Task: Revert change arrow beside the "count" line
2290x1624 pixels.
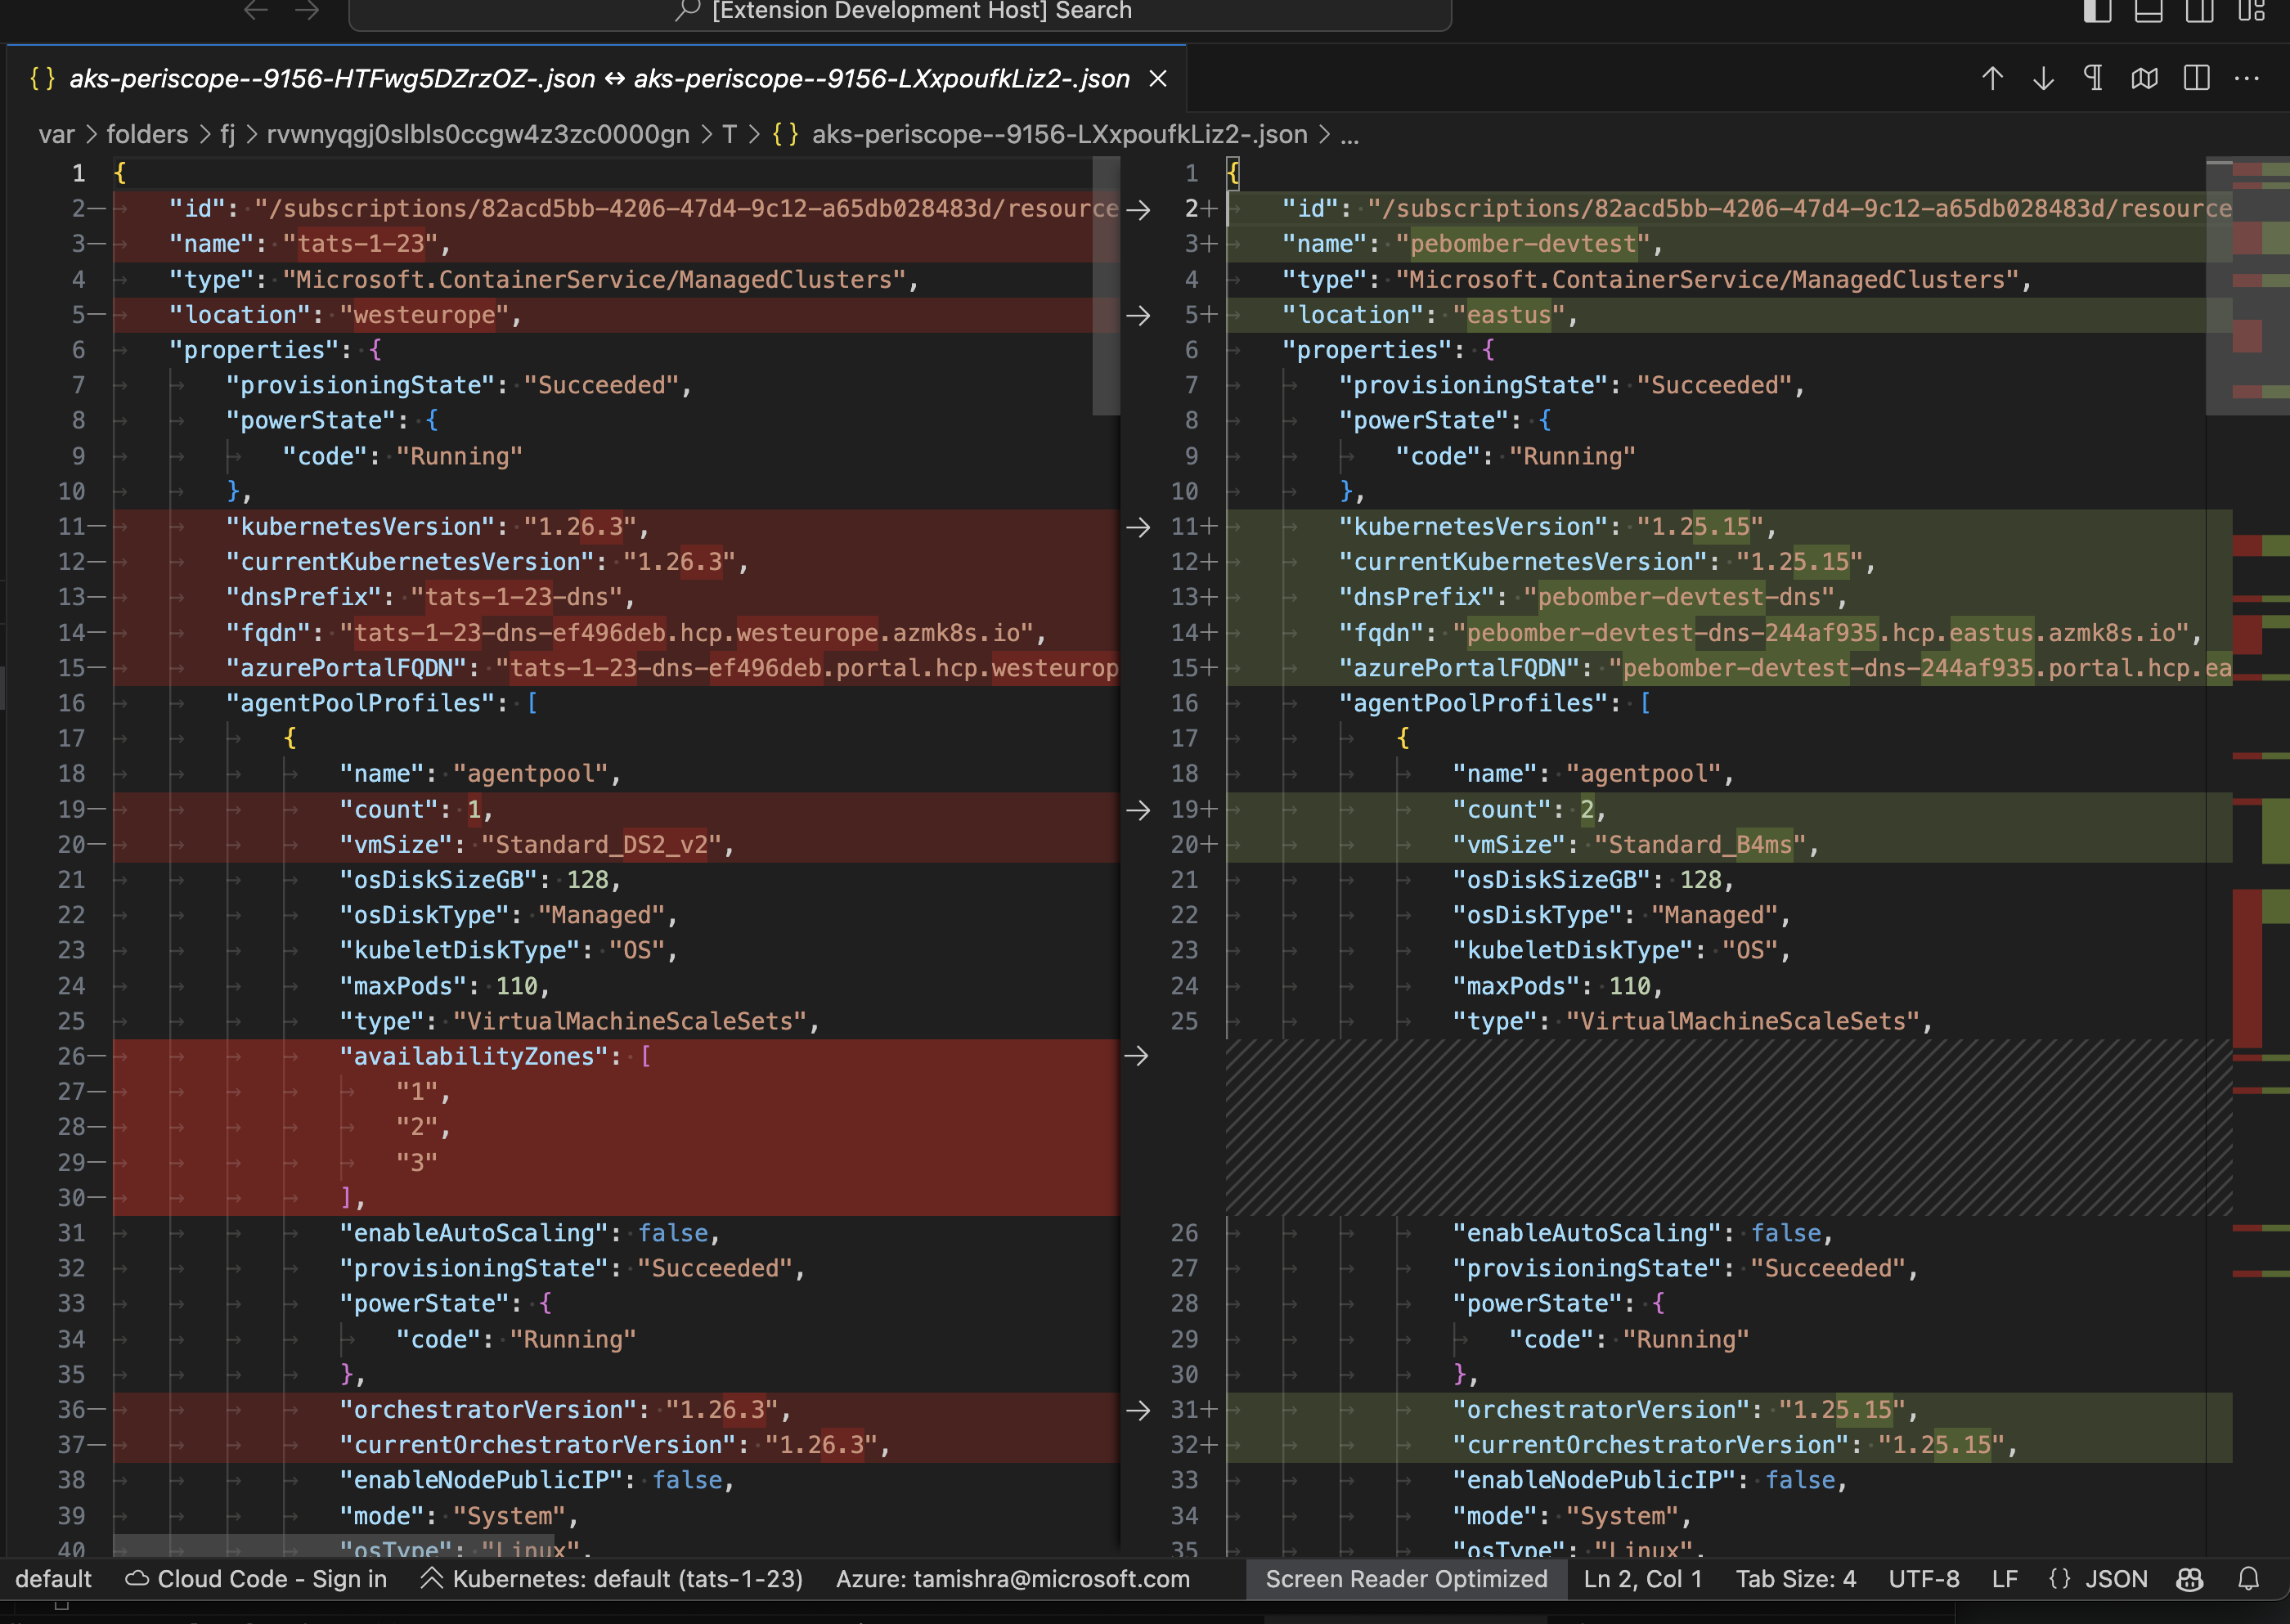Action: (1138, 810)
